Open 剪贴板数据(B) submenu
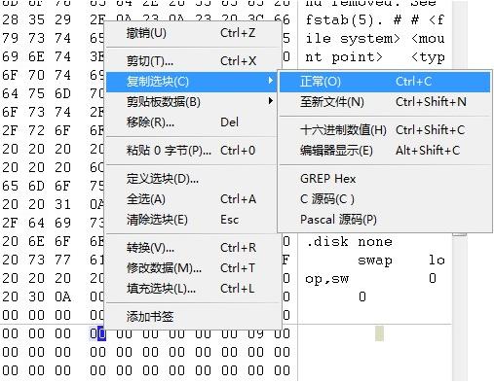 pos(193,102)
